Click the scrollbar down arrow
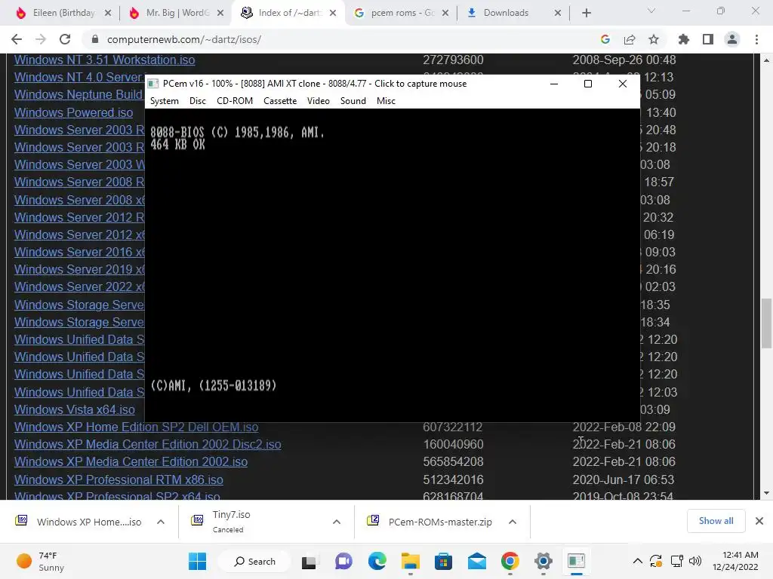Image resolution: width=773 pixels, height=579 pixels. [766, 493]
